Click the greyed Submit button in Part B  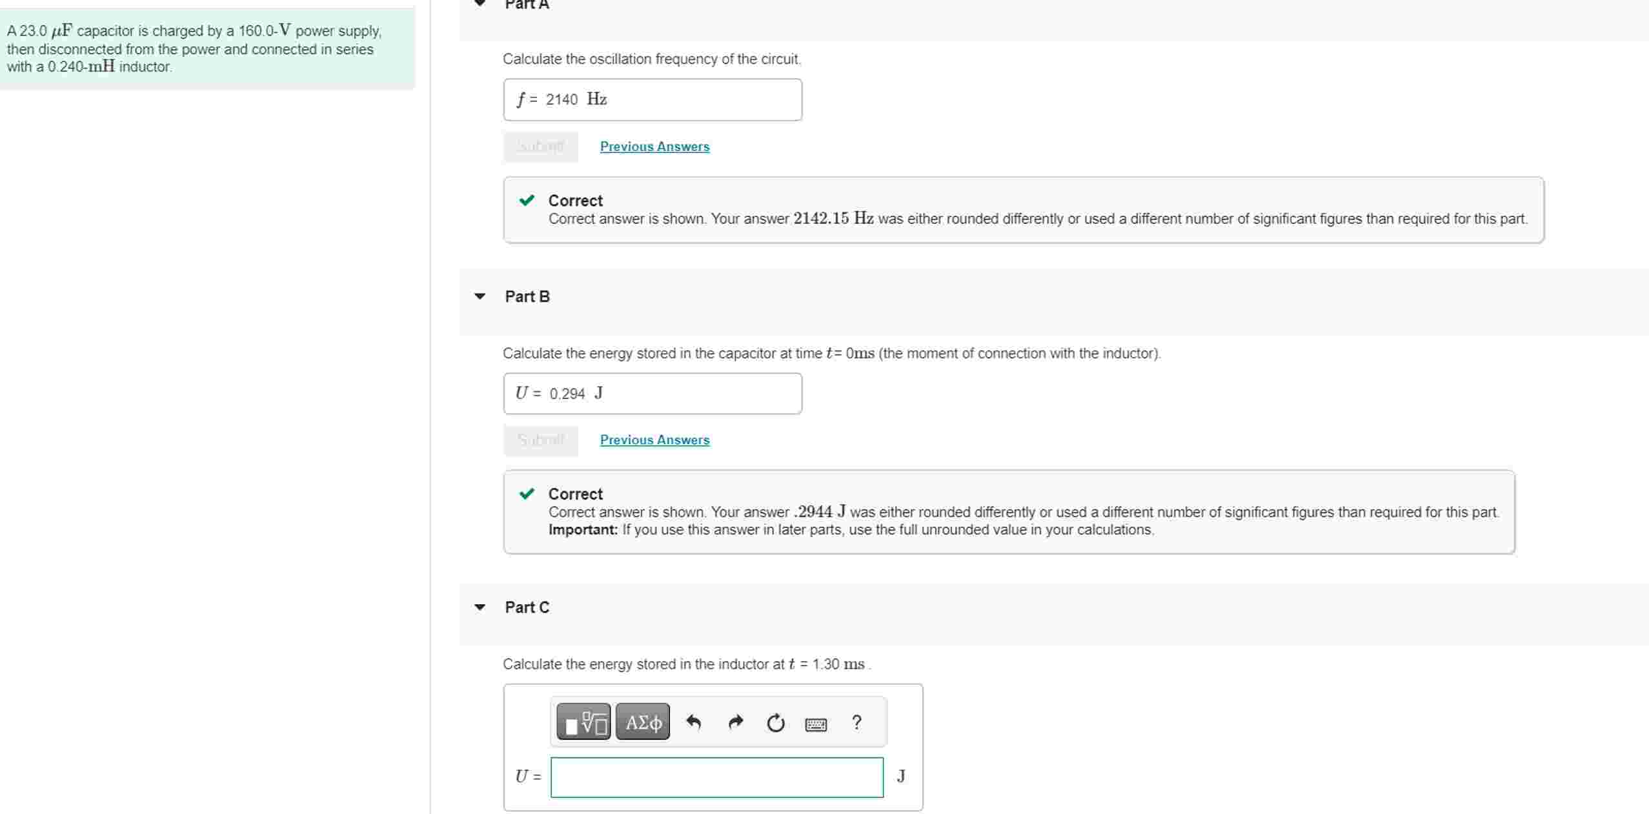click(x=541, y=440)
